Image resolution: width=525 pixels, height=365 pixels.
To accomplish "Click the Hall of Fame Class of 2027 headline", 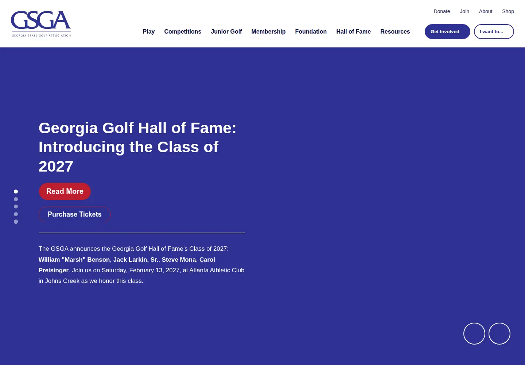I will (137, 147).
